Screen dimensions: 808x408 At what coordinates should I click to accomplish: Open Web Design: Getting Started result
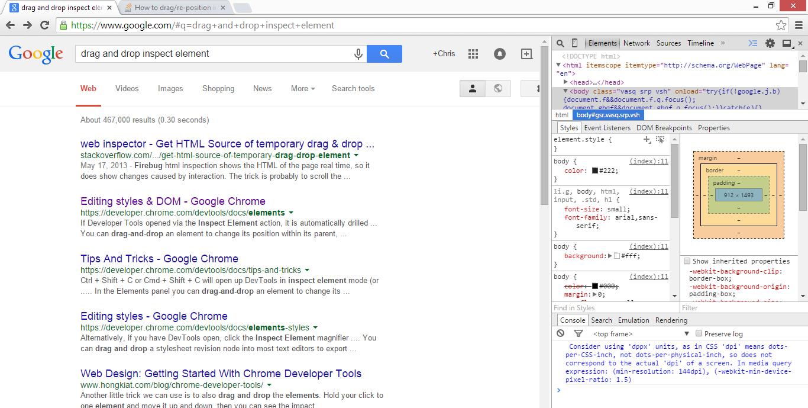point(221,374)
